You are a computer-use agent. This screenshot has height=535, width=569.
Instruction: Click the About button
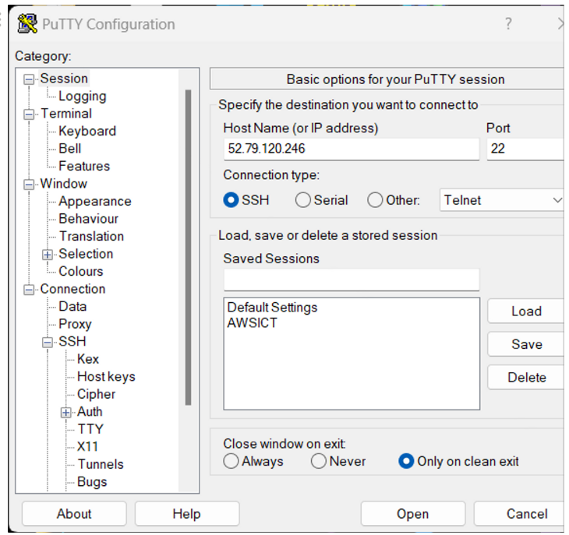pyautogui.click(x=74, y=514)
